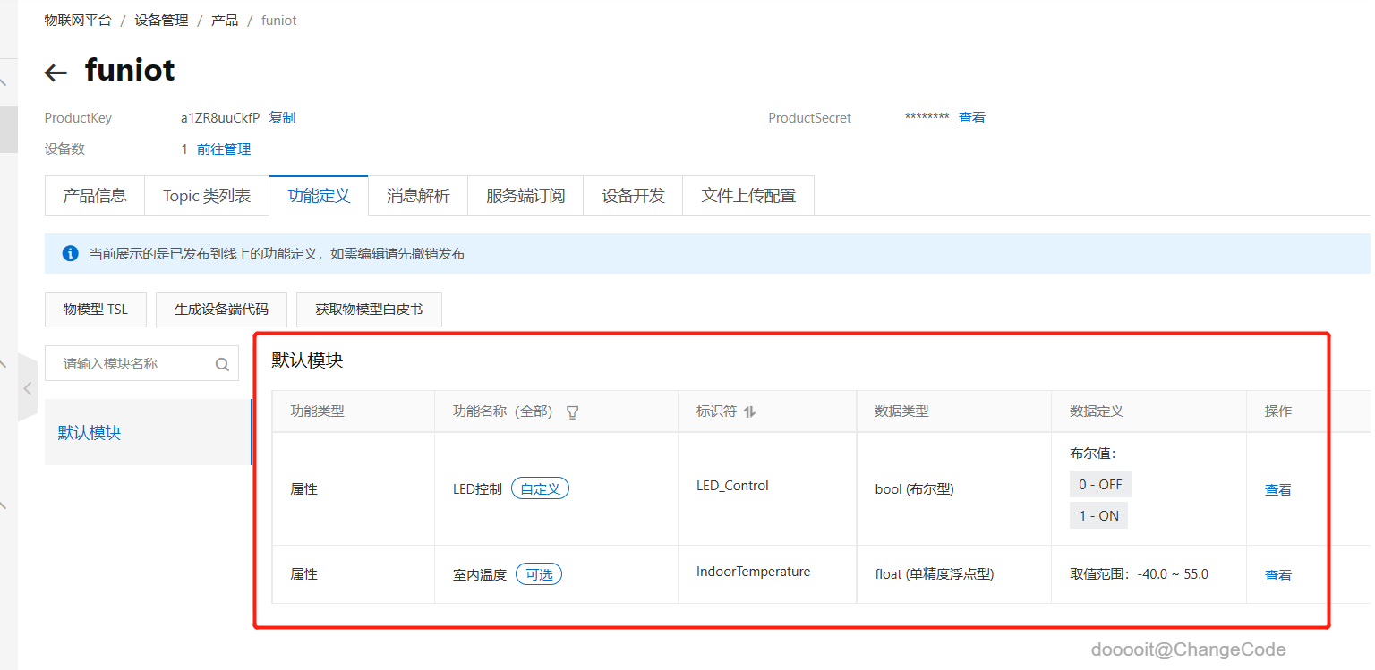Open the filter funnel on 功能名称 column
Screen dimensions: 1375x670
click(x=572, y=412)
